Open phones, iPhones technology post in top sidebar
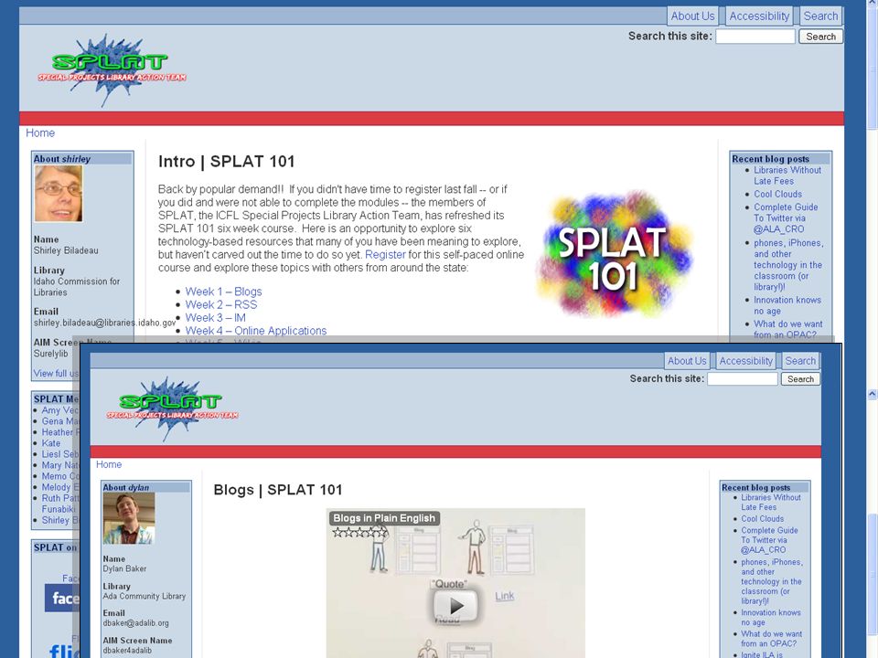The height and width of the screenshot is (658, 878). [788, 265]
